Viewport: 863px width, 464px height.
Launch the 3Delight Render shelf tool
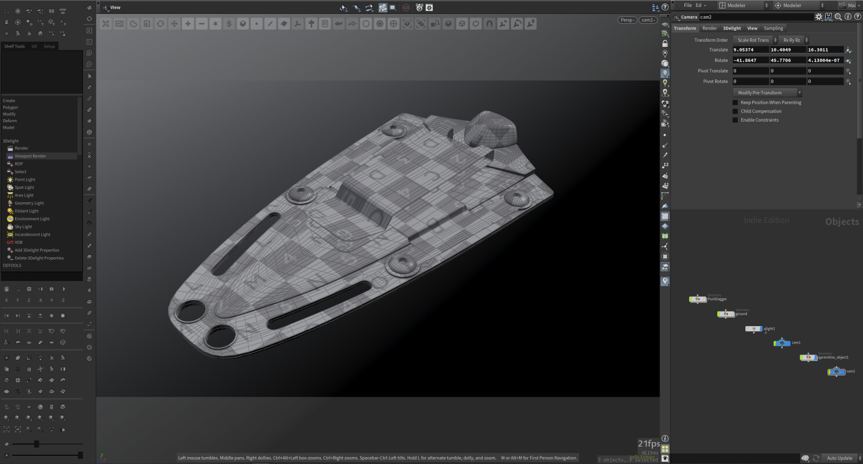21,148
